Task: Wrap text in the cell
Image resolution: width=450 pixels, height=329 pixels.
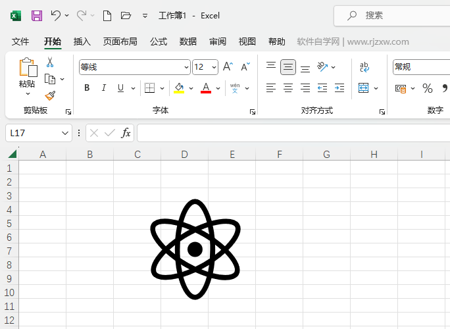Action: [x=364, y=67]
